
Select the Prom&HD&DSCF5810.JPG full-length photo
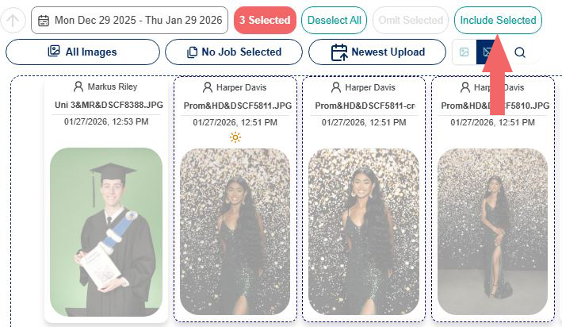point(492,232)
